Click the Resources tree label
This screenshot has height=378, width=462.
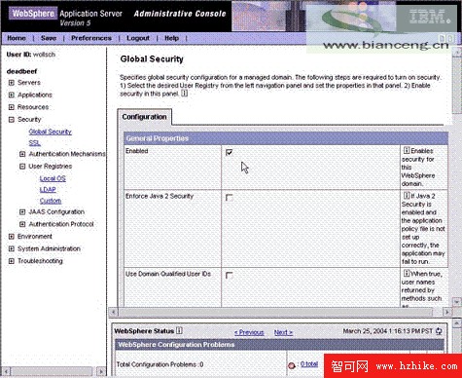point(33,107)
